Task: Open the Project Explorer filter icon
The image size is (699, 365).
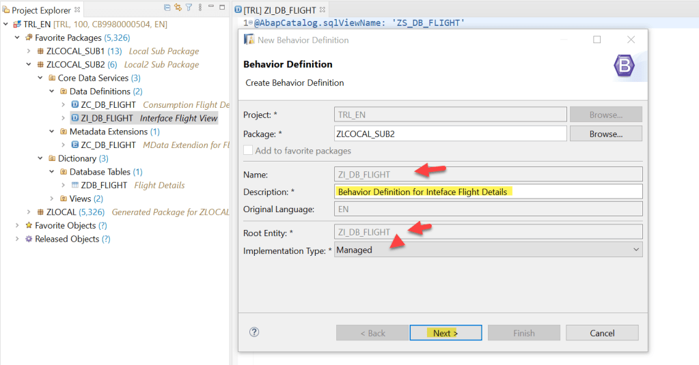Action: coord(189,8)
